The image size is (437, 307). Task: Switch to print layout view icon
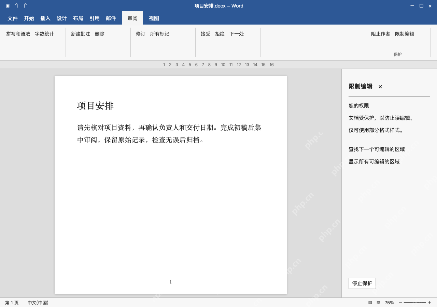click(x=370, y=303)
